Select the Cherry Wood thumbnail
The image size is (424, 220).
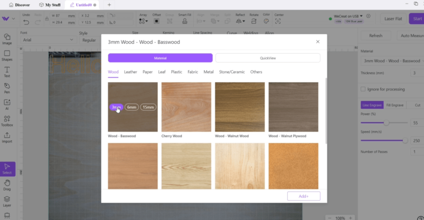(186, 107)
